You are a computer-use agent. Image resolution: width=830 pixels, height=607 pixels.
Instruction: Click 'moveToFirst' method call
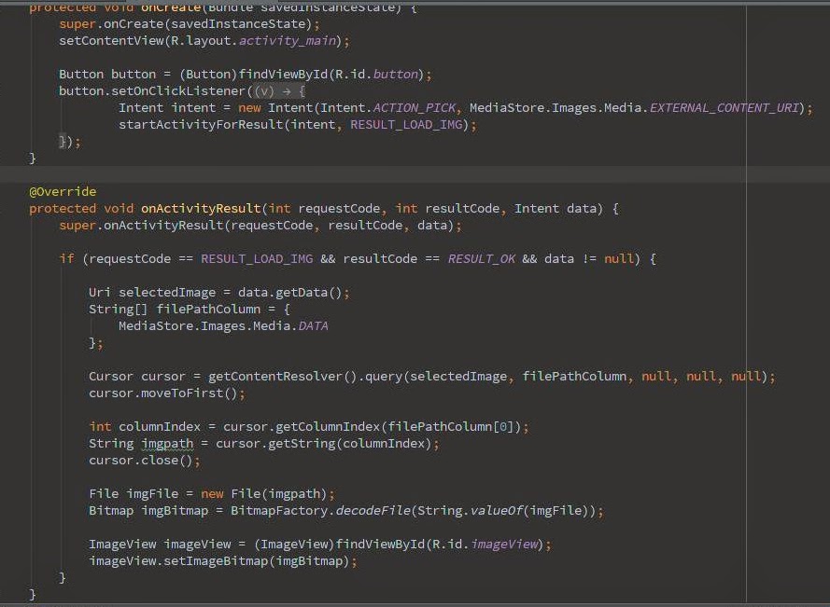181,393
